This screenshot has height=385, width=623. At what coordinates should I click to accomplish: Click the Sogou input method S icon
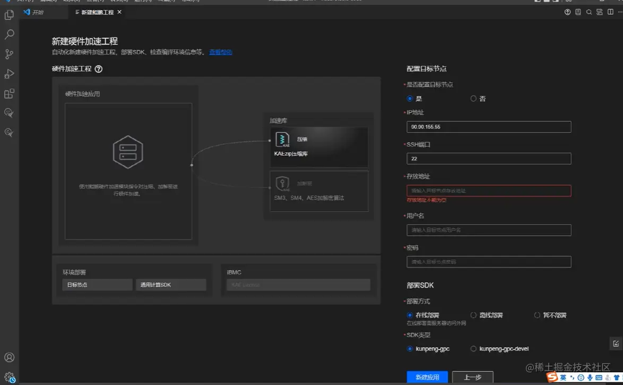pyautogui.click(x=552, y=377)
